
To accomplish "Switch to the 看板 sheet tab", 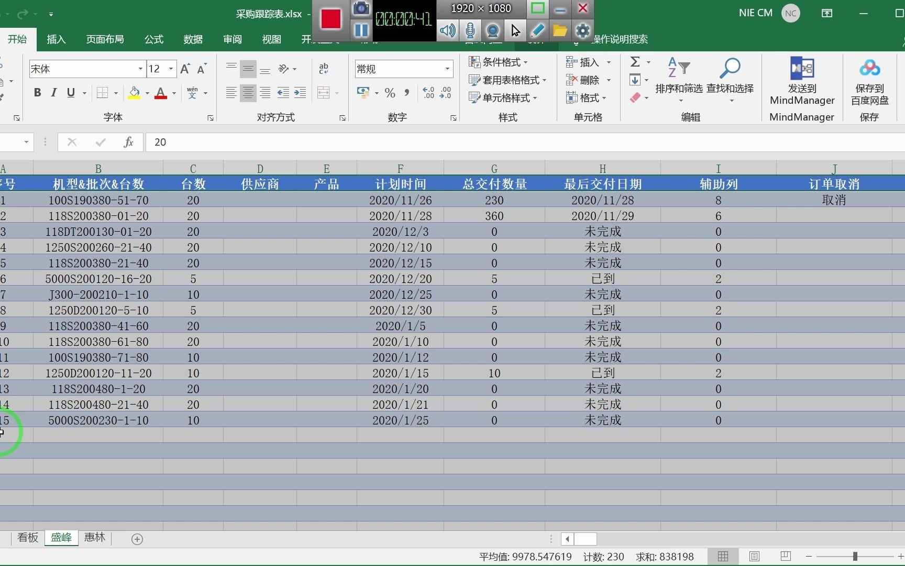I will pos(28,538).
